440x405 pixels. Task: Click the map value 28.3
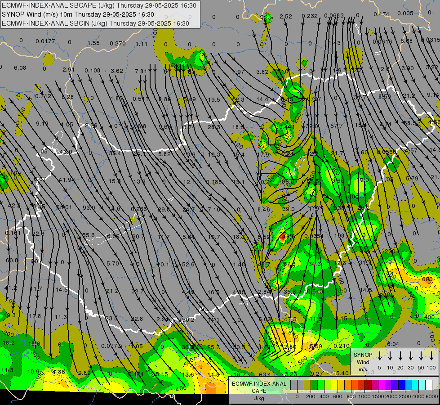coord(214,127)
